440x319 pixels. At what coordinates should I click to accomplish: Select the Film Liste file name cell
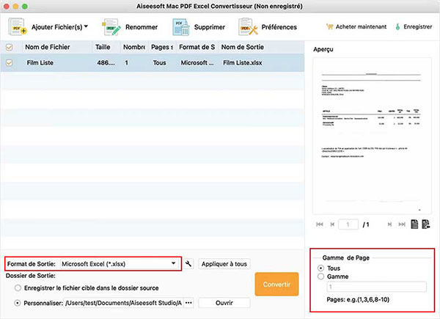click(40, 63)
